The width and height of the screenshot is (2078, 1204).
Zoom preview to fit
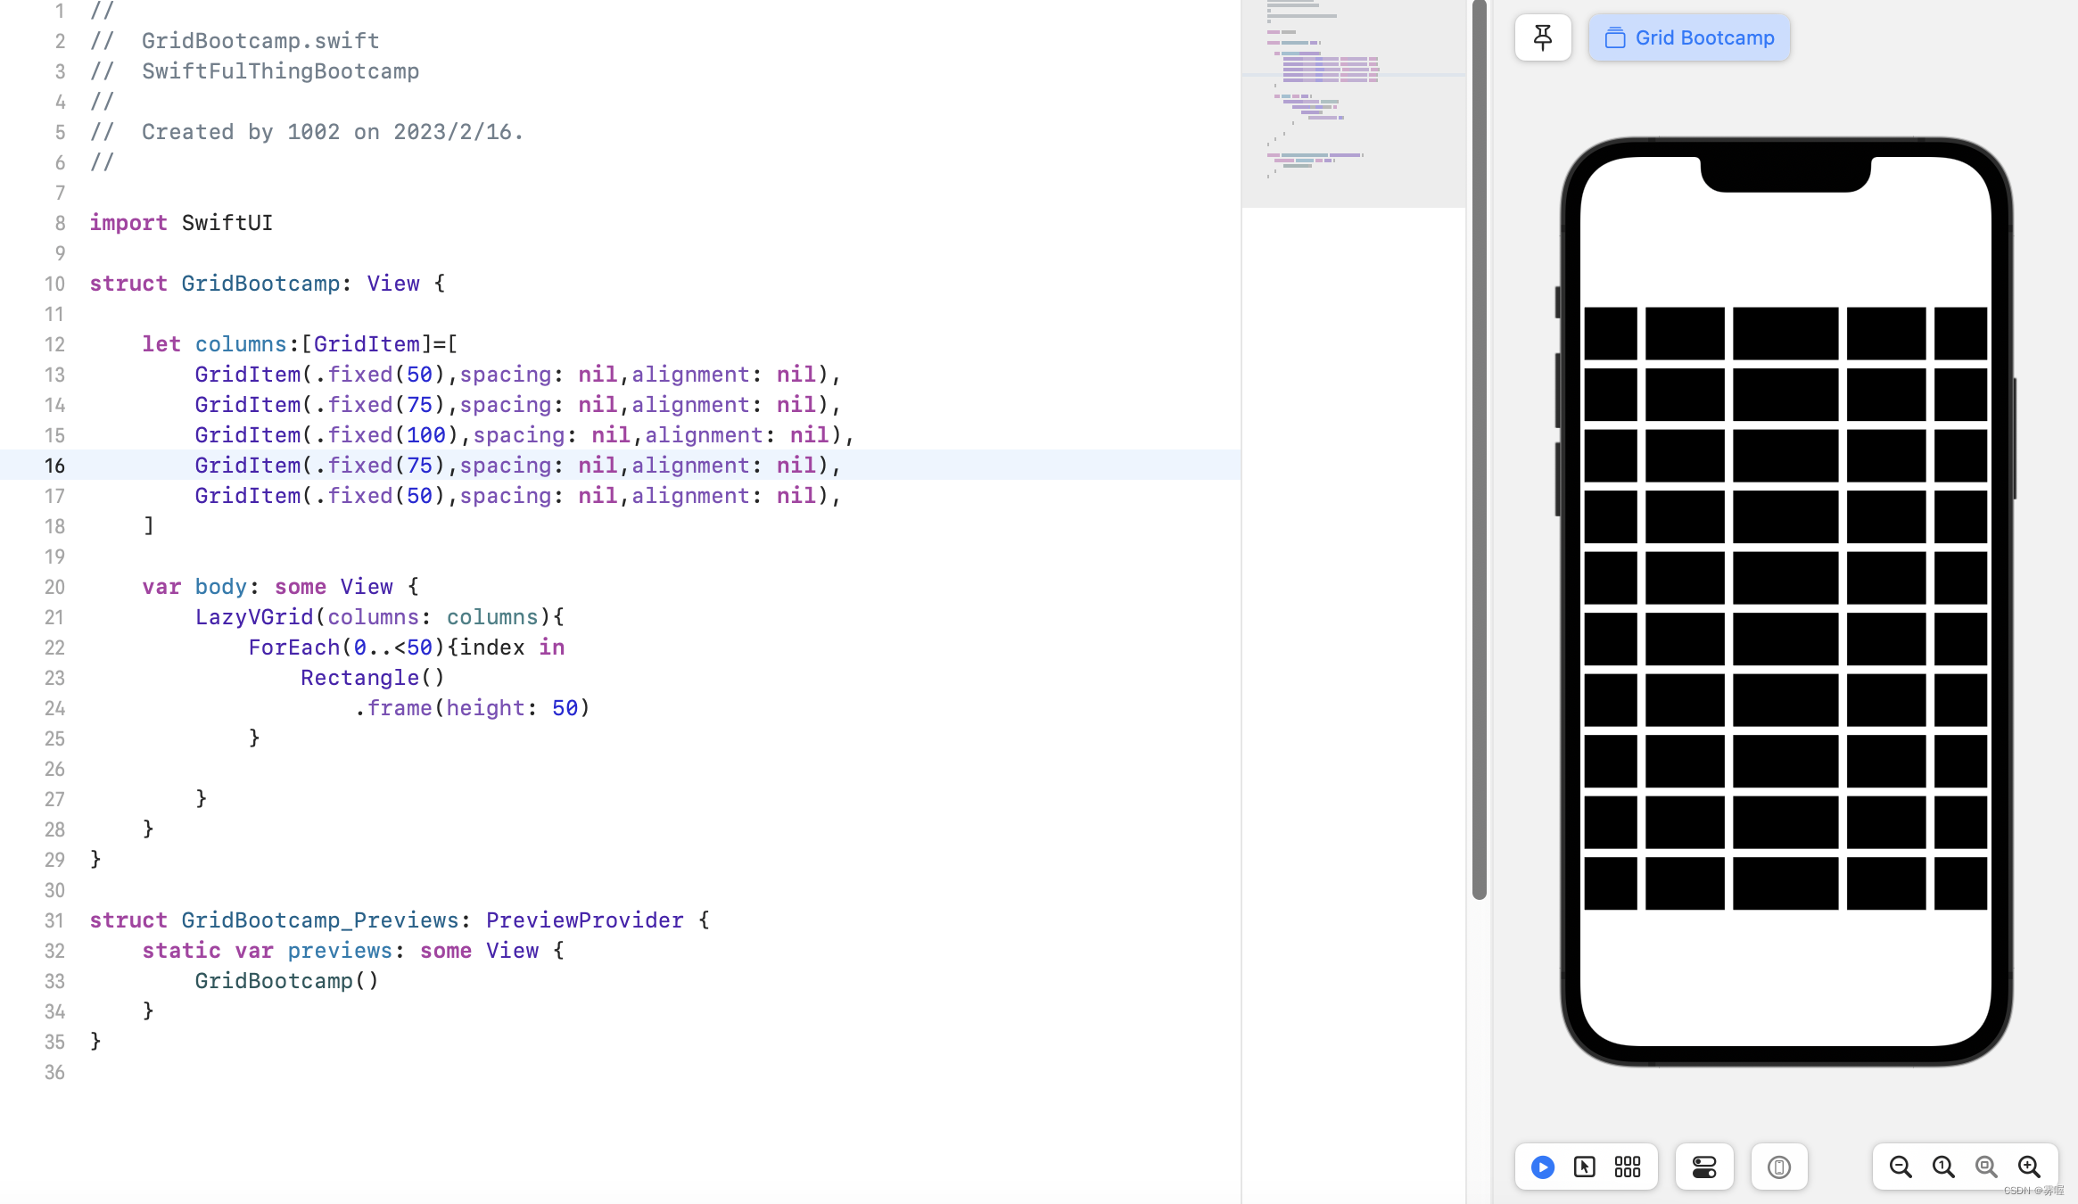(x=1986, y=1167)
